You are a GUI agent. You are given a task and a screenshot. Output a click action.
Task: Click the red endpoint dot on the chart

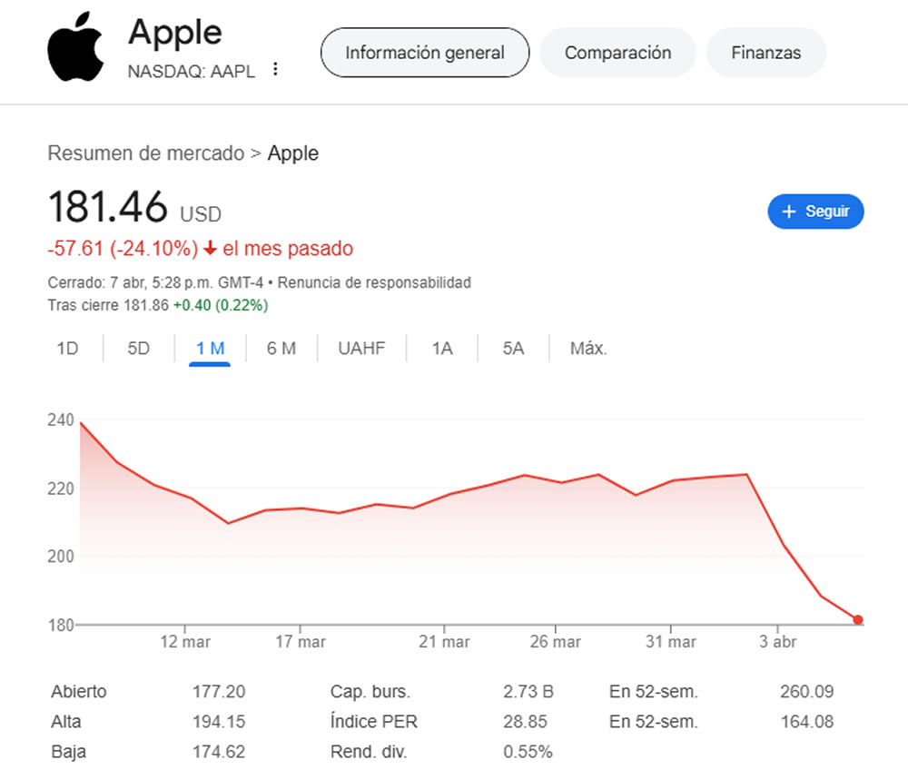click(858, 619)
